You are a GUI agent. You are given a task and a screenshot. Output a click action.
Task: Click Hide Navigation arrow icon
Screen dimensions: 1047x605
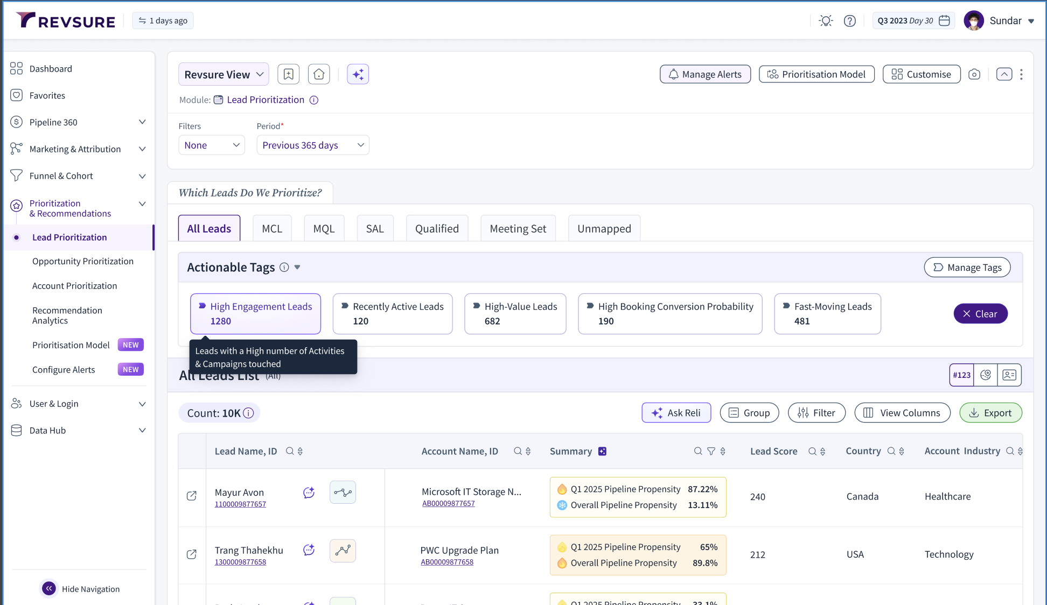49,588
